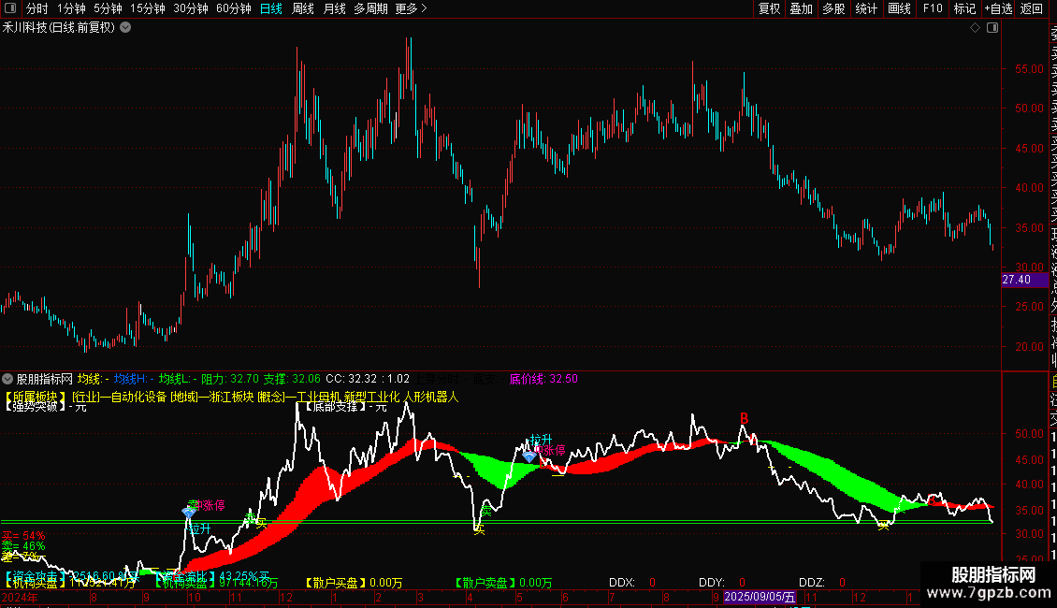Click the 叠加 overlay button

tap(802, 8)
